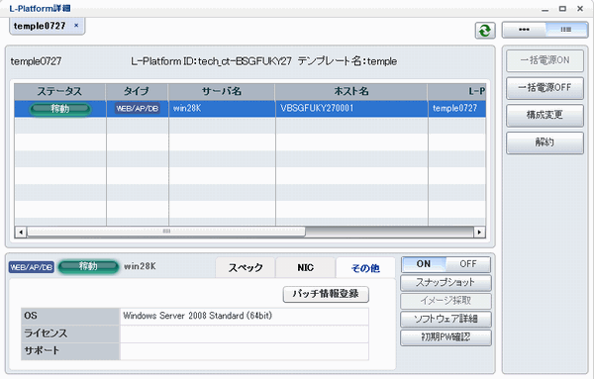The height and width of the screenshot is (379, 594).
Task: Click the horizontal scrollbar thumb of the table
Action: (x=166, y=232)
